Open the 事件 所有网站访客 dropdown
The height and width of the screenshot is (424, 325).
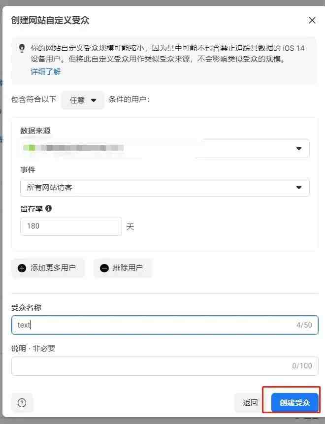(x=164, y=188)
